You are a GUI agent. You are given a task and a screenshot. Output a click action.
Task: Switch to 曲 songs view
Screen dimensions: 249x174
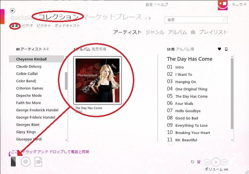193,32
